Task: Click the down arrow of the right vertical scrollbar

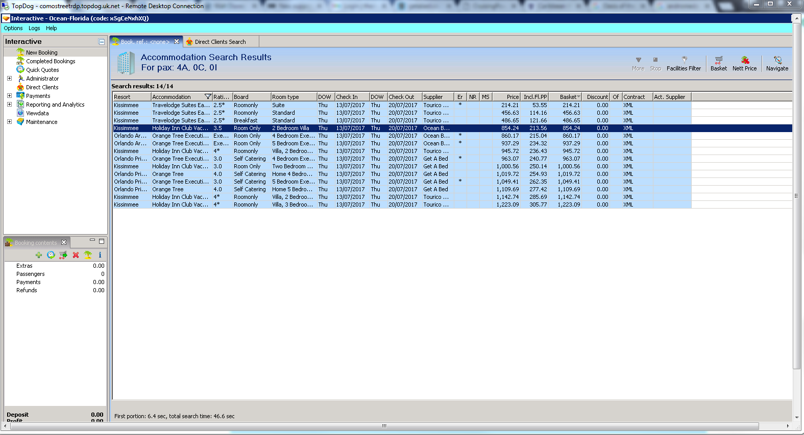Action: coord(796,418)
